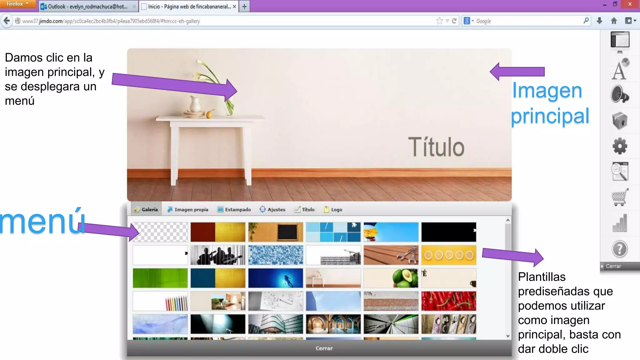Screen dimensions: 640x360
Task: Choose the green gradient template
Action: (160, 278)
